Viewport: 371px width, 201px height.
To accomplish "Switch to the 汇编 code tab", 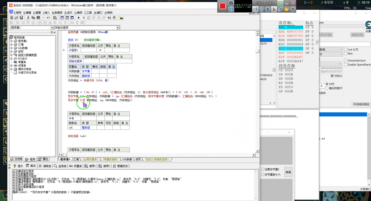I will pos(76,159).
